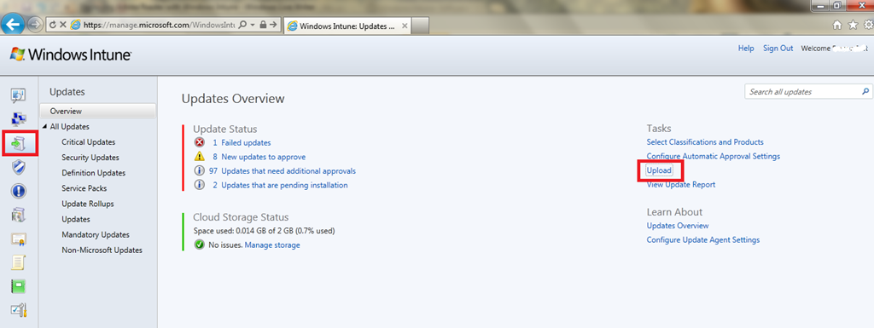
Task: Select Non-Microsoft Updates in the tree
Action: [x=102, y=250]
